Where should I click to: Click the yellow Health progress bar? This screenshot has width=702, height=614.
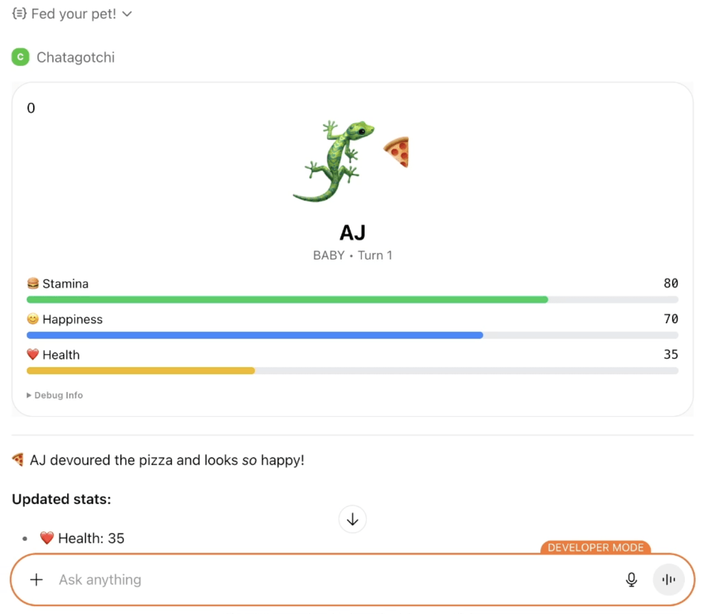141,371
